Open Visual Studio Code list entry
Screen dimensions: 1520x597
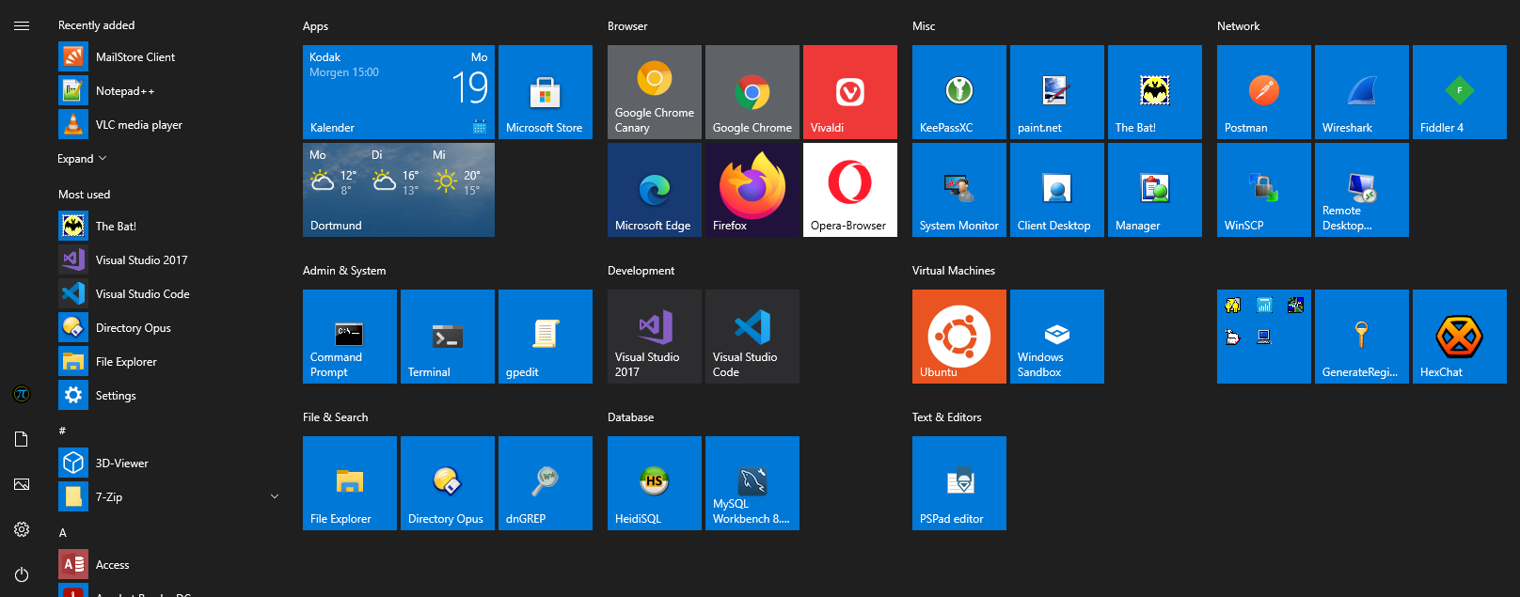[x=170, y=294]
